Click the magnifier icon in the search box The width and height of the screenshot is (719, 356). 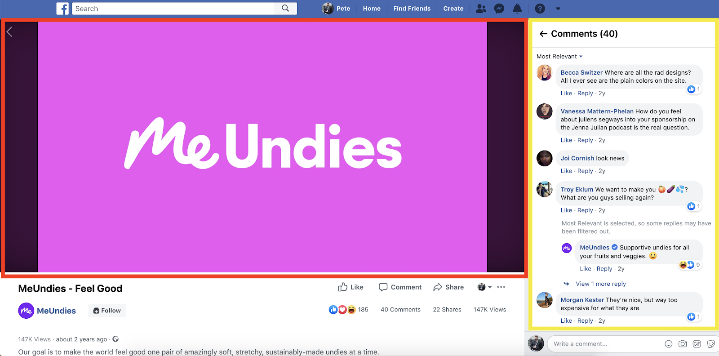point(285,8)
